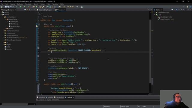192x108 pixels.
Task: Close the Console tab
Action: click(73, 97)
